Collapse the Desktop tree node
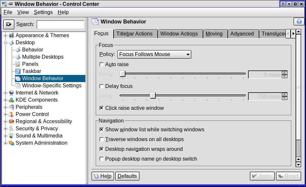This screenshot has height=187, width=306. [6, 42]
